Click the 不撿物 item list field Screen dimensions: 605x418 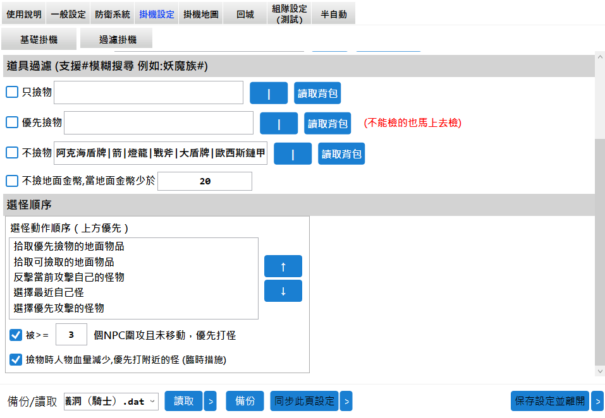tap(161, 153)
